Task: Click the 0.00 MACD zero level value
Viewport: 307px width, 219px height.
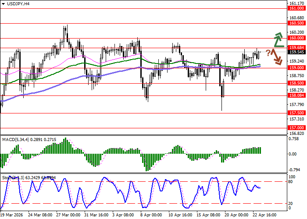Action: pos(293,154)
